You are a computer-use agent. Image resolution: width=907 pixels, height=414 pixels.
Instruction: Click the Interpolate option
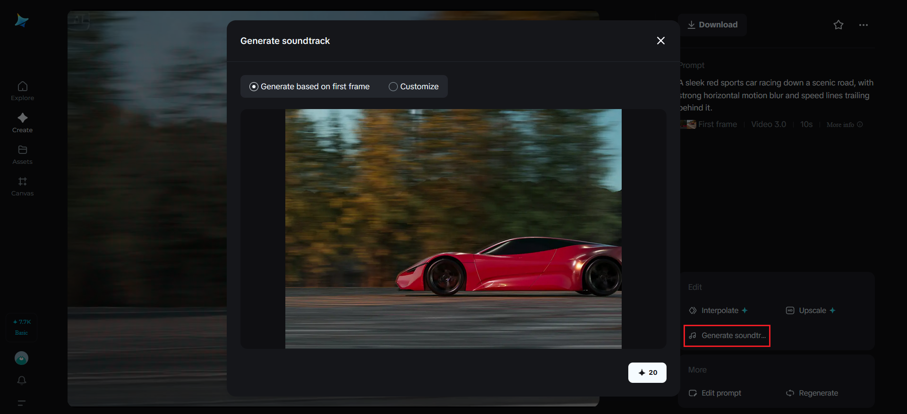[x=718, y=310]
